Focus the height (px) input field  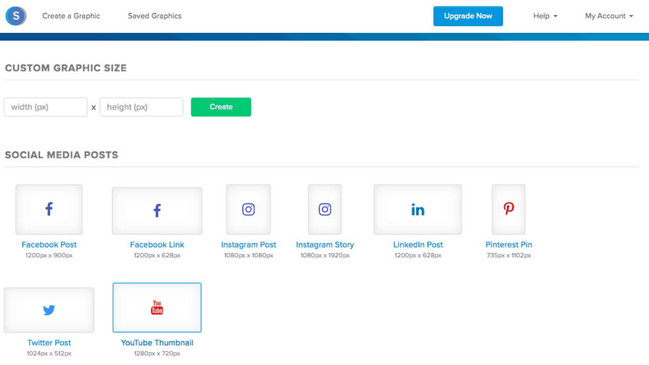point(141,106)
